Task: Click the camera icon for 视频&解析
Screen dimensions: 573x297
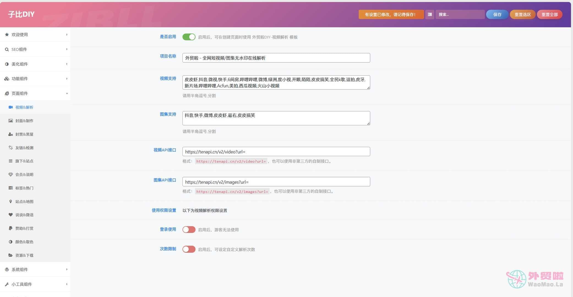Action: click(x=10, y=107)
